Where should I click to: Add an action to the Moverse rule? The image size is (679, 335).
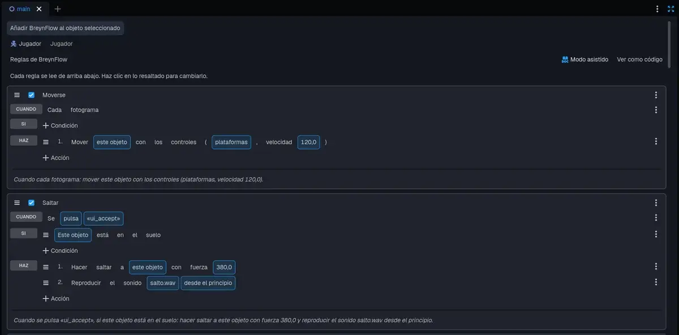[x=56, y=158]
